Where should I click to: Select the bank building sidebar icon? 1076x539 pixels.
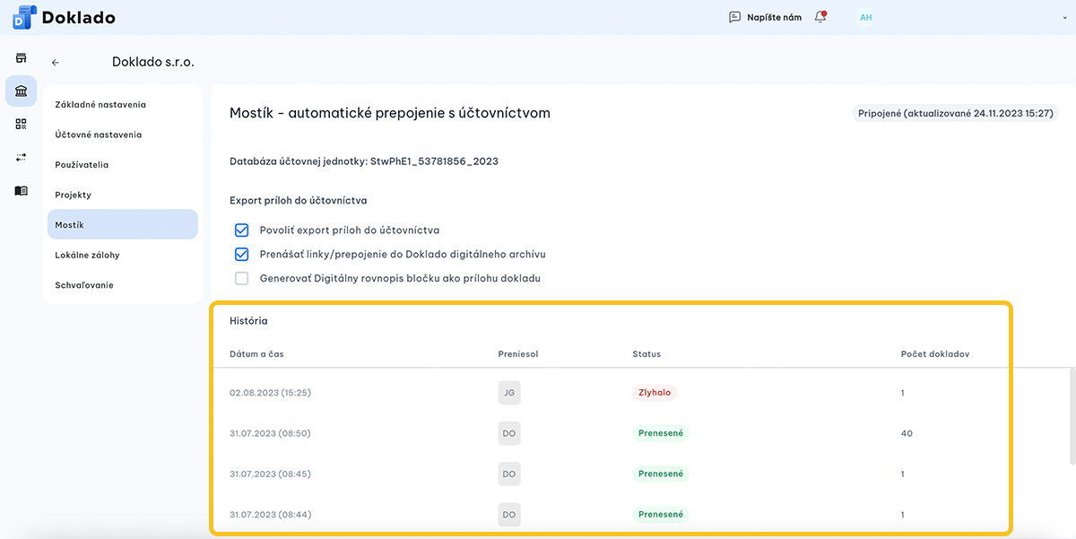pyautogui.click(x=21, y=91)
